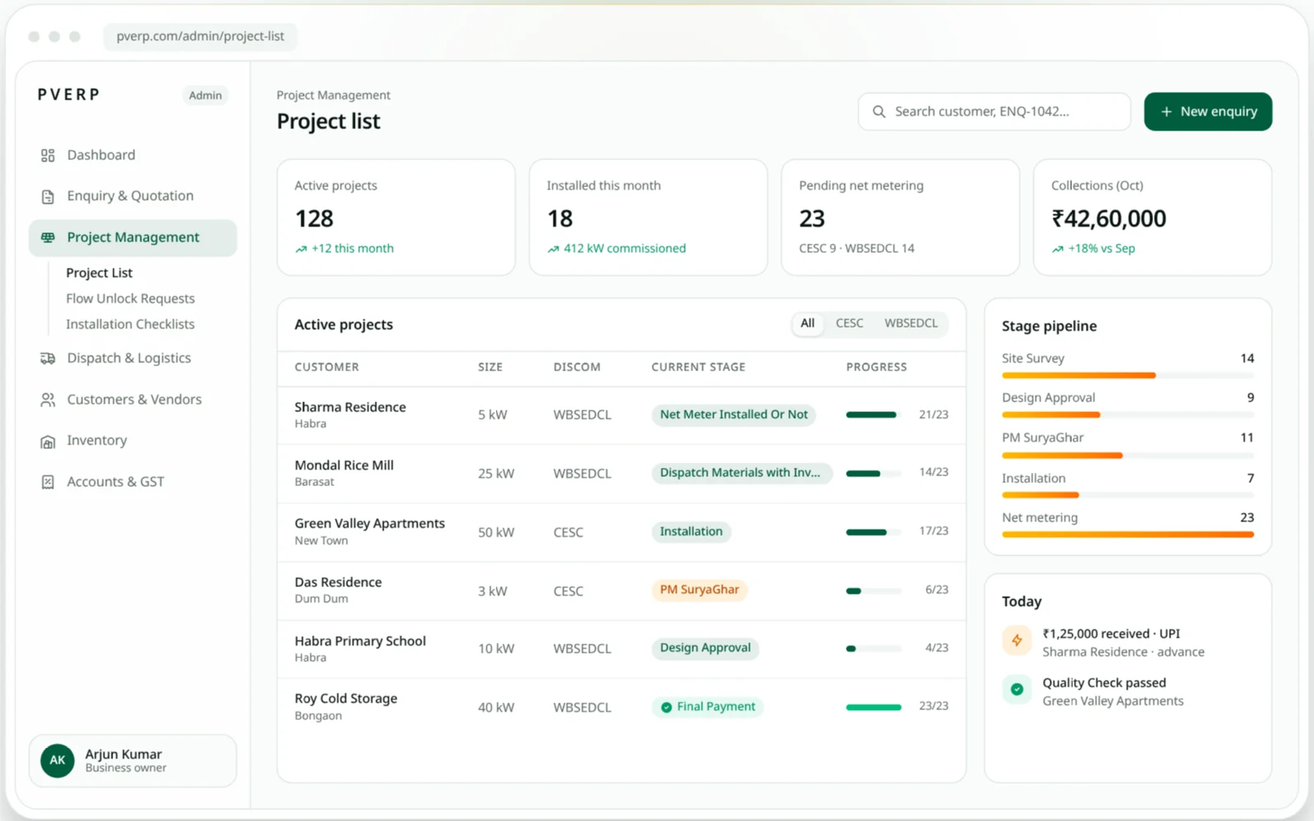Image resolution: width=1314 pixels, height=821 pixels.
Task: Click the Net Meter Installed Or Not stage pill
Action: (734, 415)
